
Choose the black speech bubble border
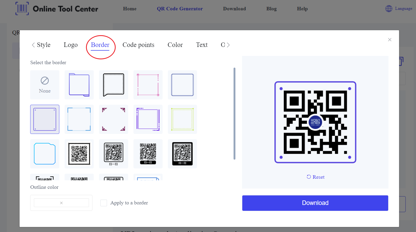114,85
